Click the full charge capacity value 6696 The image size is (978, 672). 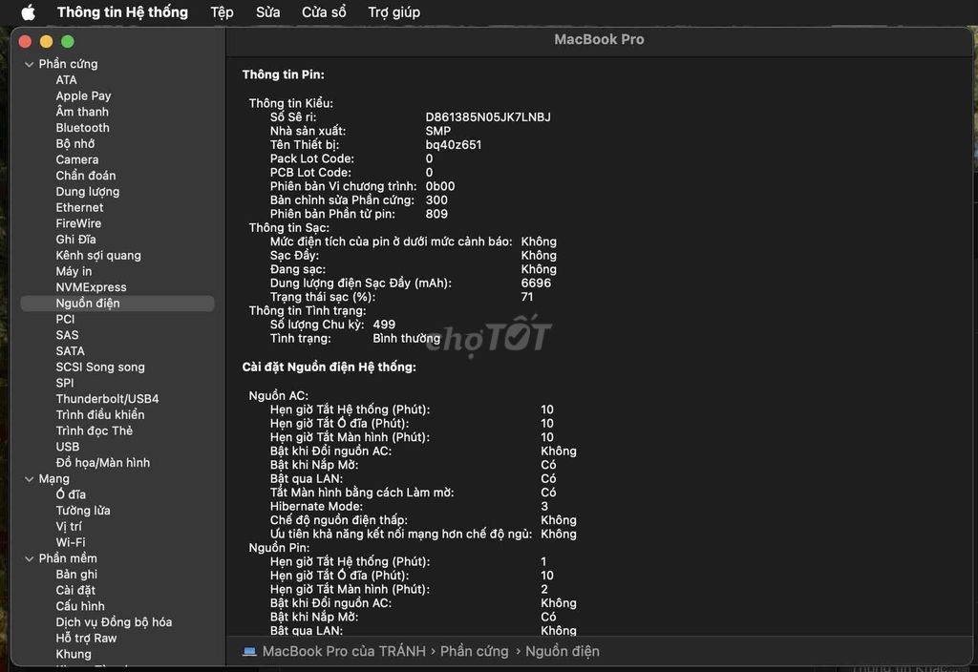[x=536, y=283]
